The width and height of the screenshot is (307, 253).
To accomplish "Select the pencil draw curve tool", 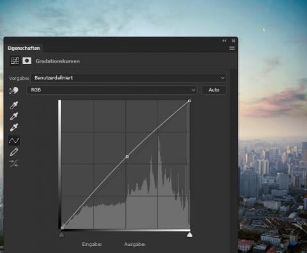I will pos(14,152).
